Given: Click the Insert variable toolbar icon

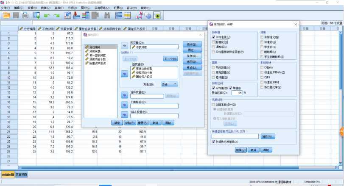Looking at the screenshot, I should 127,15.
